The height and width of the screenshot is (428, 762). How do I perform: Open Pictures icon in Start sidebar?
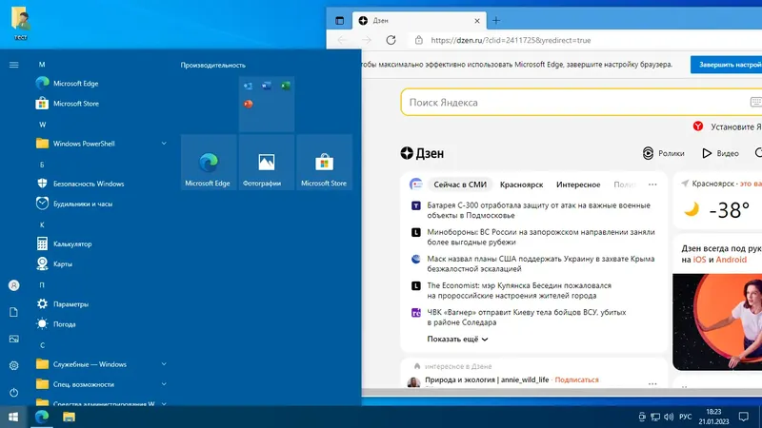[13, 339]
